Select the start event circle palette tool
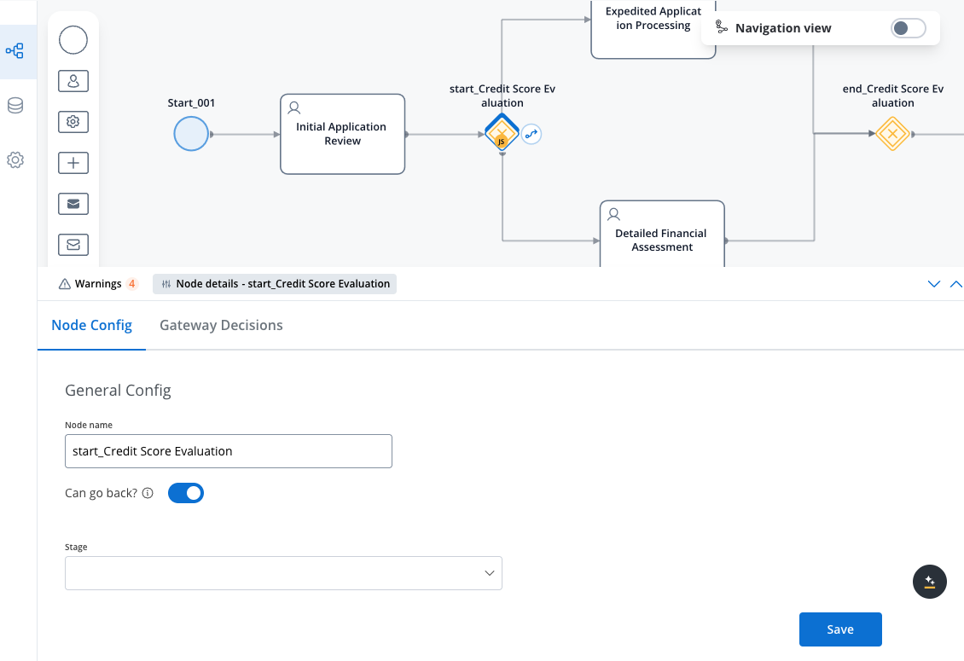964x661 pixels. tap(73, 40)
